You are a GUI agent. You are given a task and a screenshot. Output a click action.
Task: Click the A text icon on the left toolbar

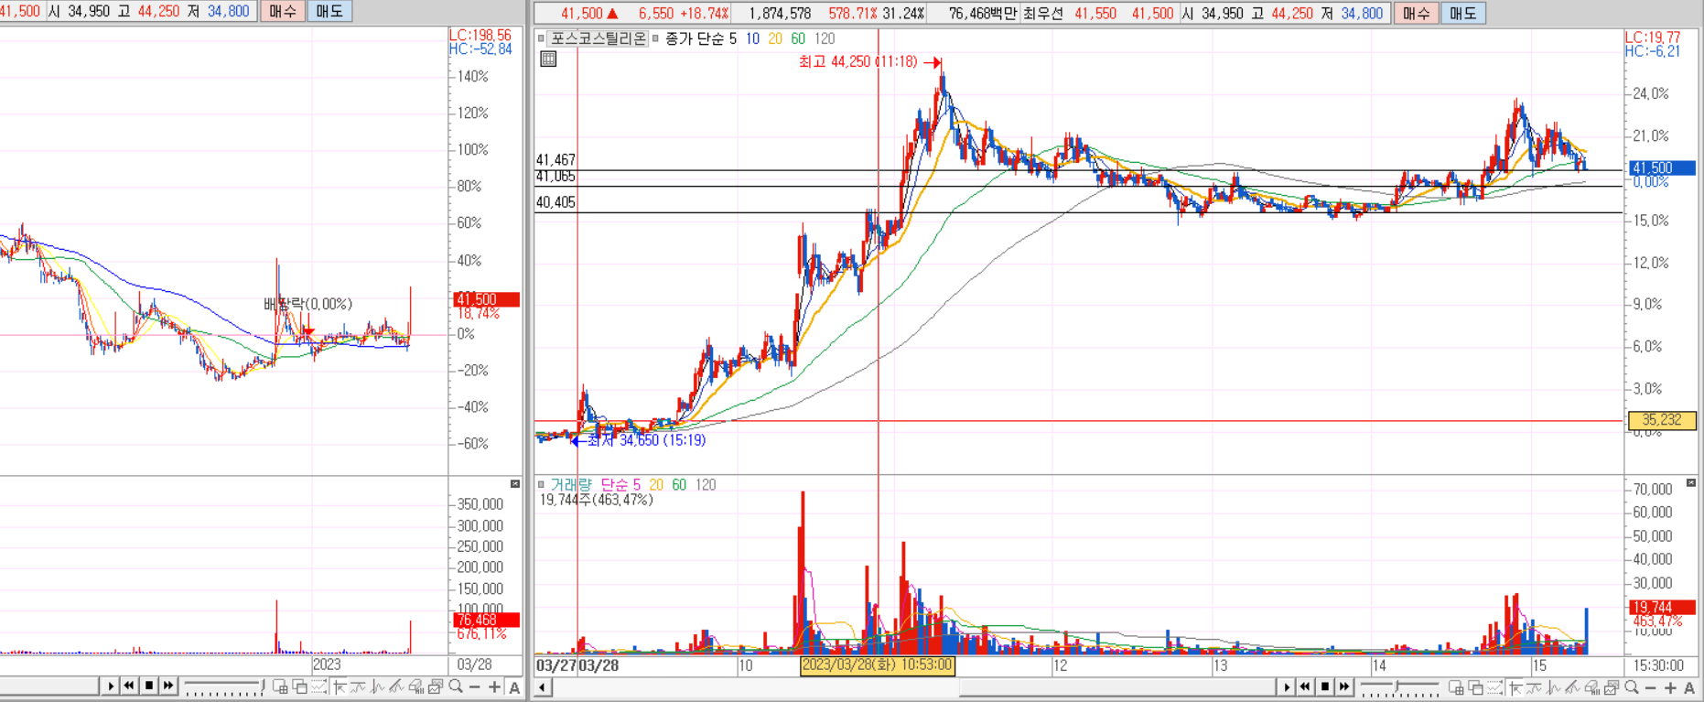514,687
